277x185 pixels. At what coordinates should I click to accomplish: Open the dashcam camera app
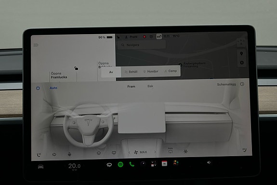click(x=143, y=164)
